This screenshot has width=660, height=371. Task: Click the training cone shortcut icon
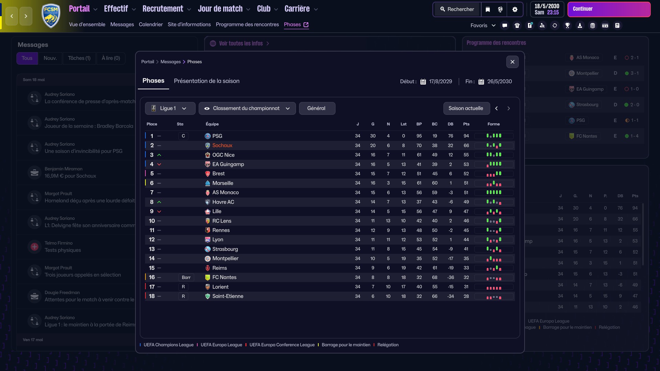pyautogui.click(x=580, y=25)
